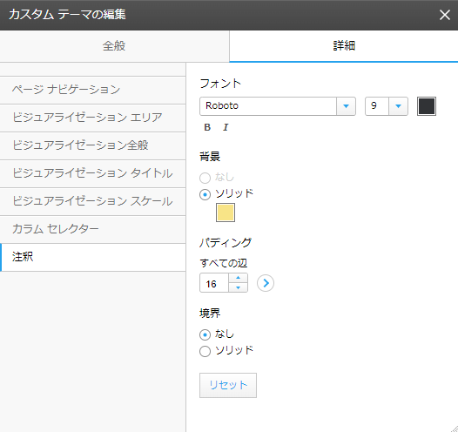Screen dimensions: 458x432
Task: Close the カスタム テーマの編集 dialog
Action: point(445,15)
